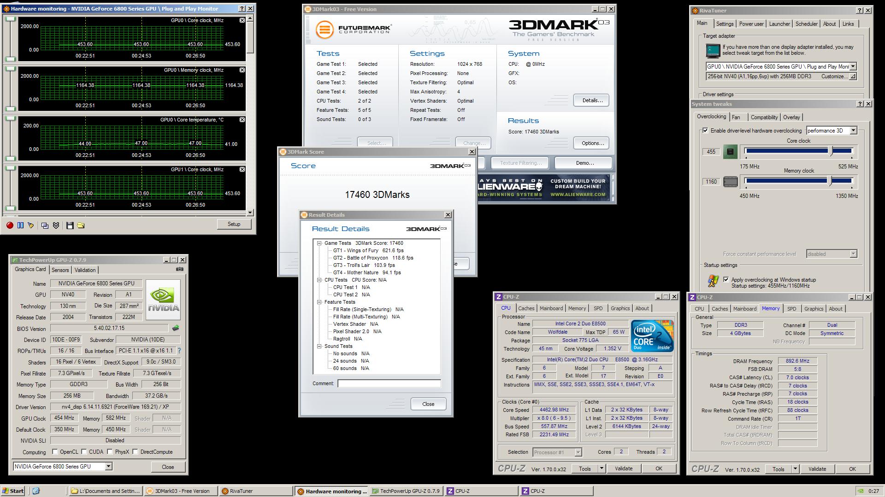The height and width of the screenshot is (497, 885).
Task: Click the startup settings Windows icon
Action: tap(713, 281)
